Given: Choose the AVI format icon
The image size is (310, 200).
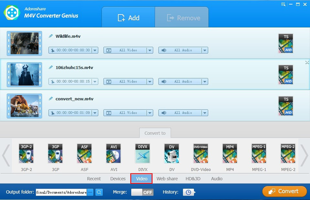Looking at the screenshot, I should click(x=113, y=154).
